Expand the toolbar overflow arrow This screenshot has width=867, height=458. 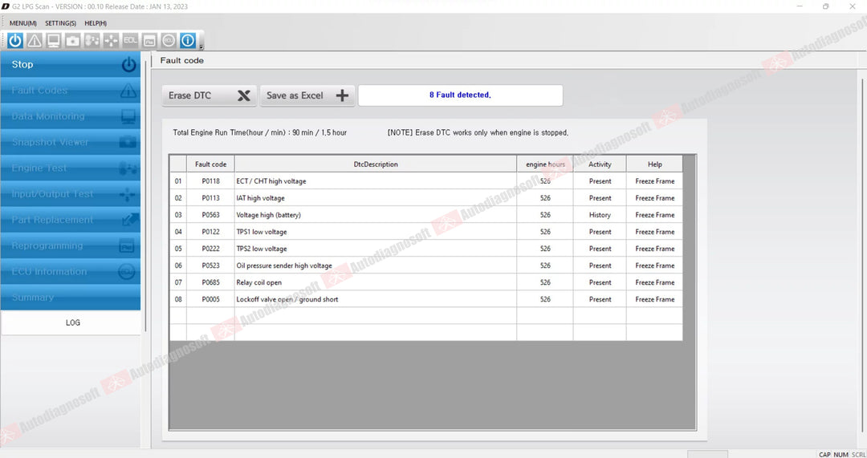point(201,47)
